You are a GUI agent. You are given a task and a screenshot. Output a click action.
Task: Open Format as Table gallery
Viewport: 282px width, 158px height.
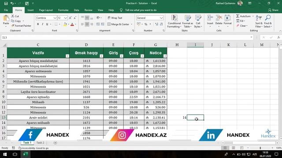(x=187, y=22)
